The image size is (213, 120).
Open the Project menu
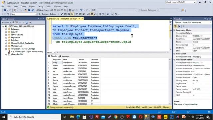pos(32,6)
